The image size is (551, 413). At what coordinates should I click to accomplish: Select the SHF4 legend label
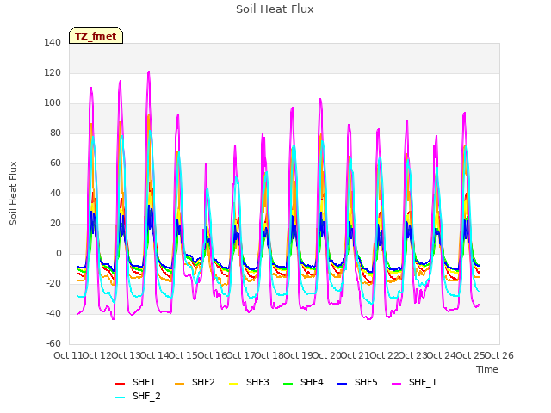312,382
